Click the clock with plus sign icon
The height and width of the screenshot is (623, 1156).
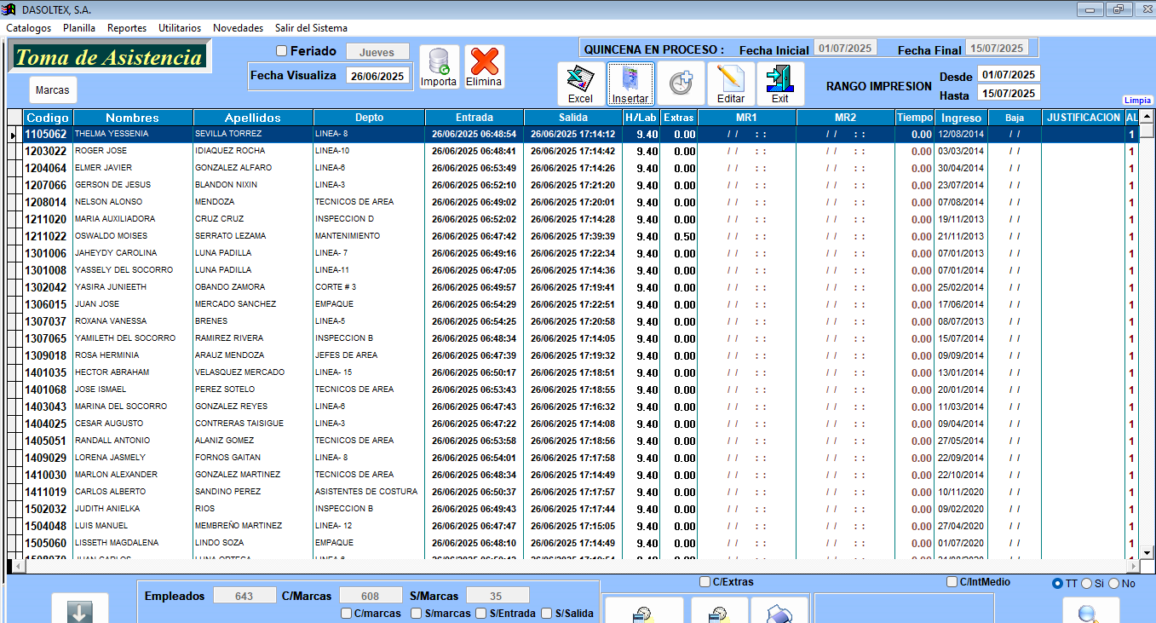pos(680,84)
